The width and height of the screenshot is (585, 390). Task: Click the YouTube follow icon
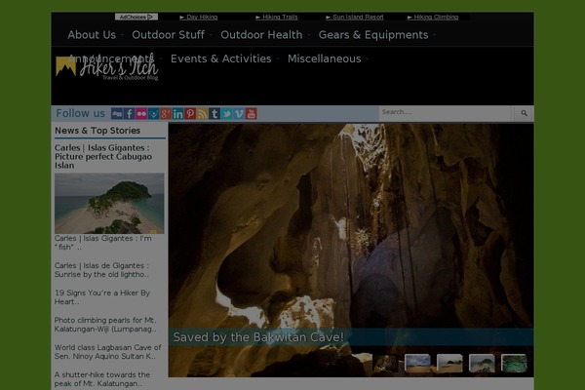251,114
